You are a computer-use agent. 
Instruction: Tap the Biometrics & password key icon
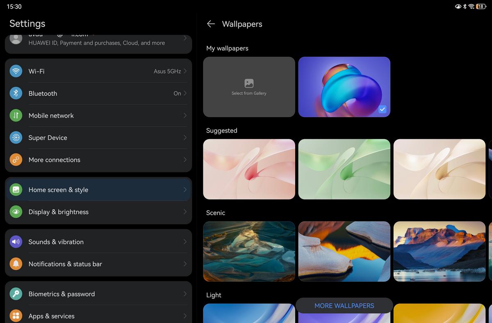pyautogui.click(x=16, y=294)
